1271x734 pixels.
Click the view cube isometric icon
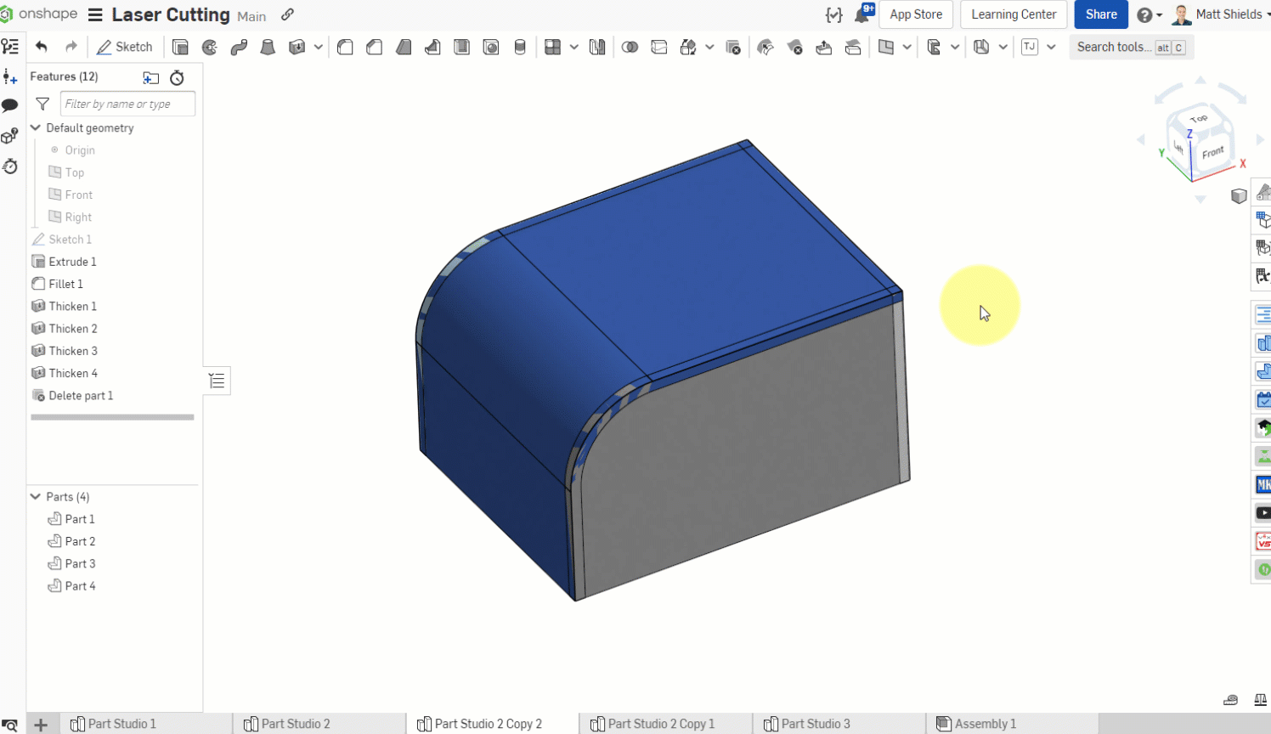(x=1239, y=195)
